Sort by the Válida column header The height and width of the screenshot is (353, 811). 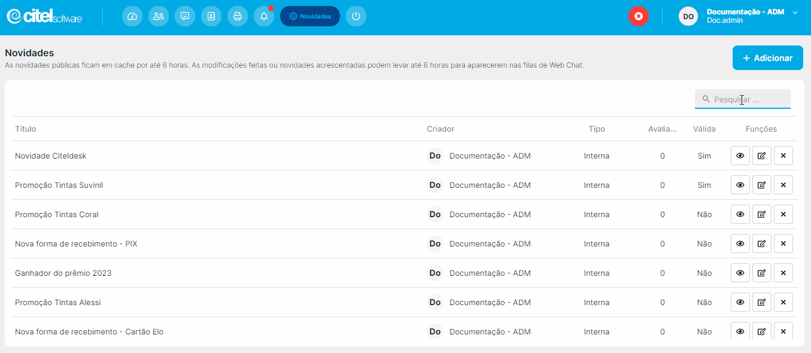tap(704, 129)
